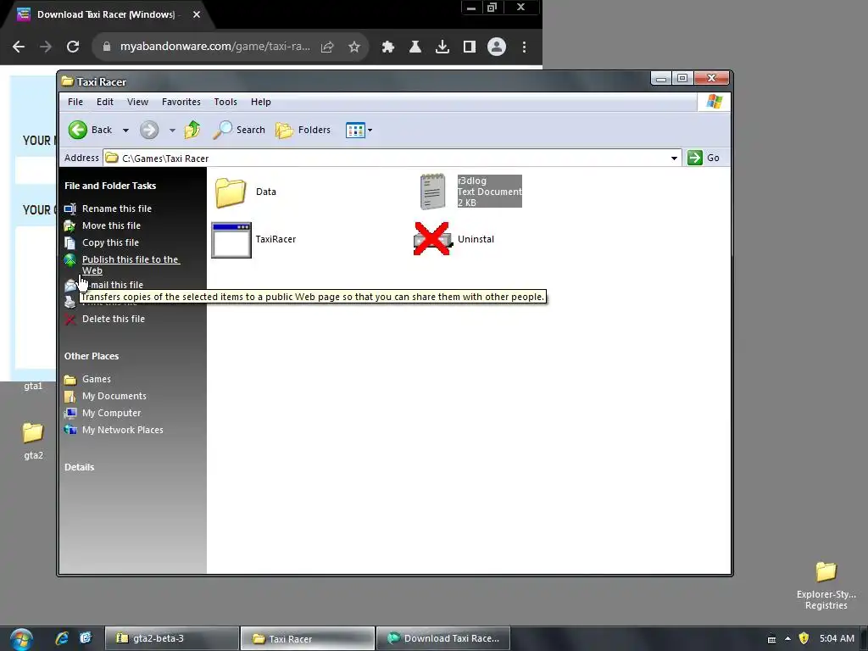Click the Move this file icon

click(70, 225)
